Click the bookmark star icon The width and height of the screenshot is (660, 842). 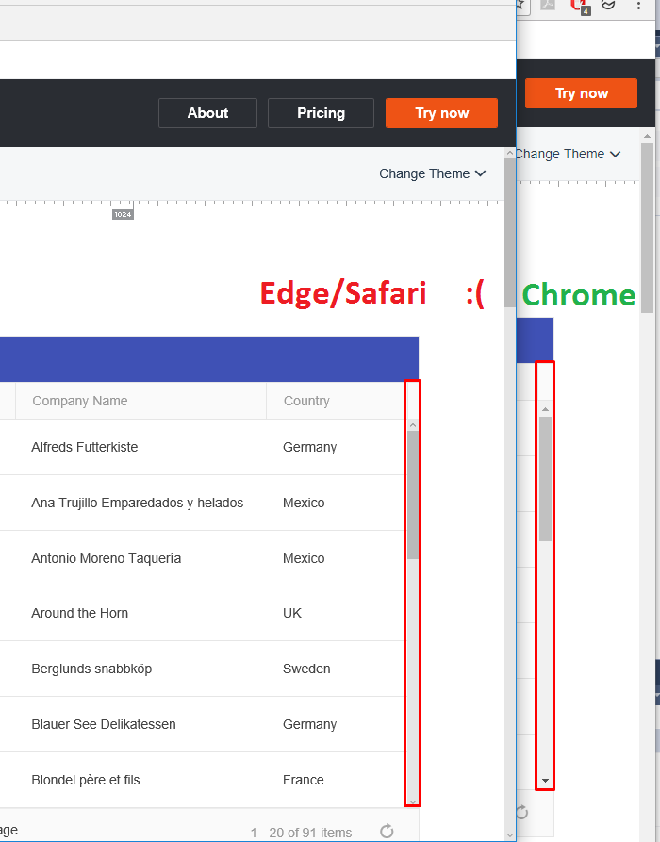[x=521, y=5]
